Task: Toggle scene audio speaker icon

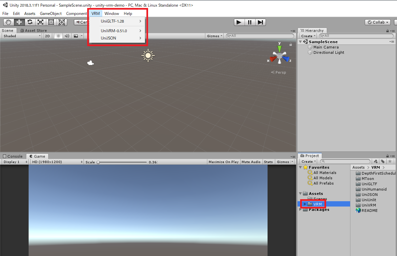Action: pos(67,36)
